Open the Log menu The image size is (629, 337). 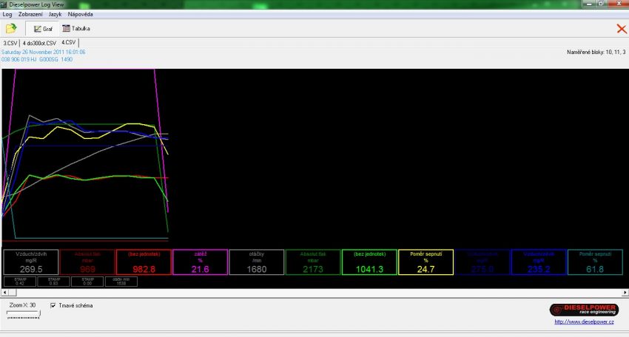(7, 15)
